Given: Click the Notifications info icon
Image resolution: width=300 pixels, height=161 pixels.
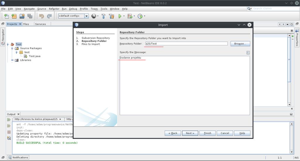Looking at the screenshot, I should tap(10, 157).
